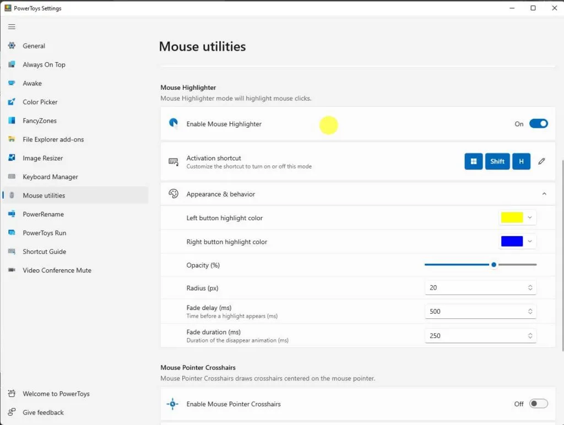Click the "Mouse Highlighter" section heading
Image resolution: width=564 pixels, height=425 pixels.
(188, 88)
